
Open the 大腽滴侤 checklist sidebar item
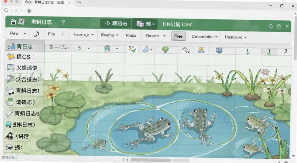[x=25, y=68]
